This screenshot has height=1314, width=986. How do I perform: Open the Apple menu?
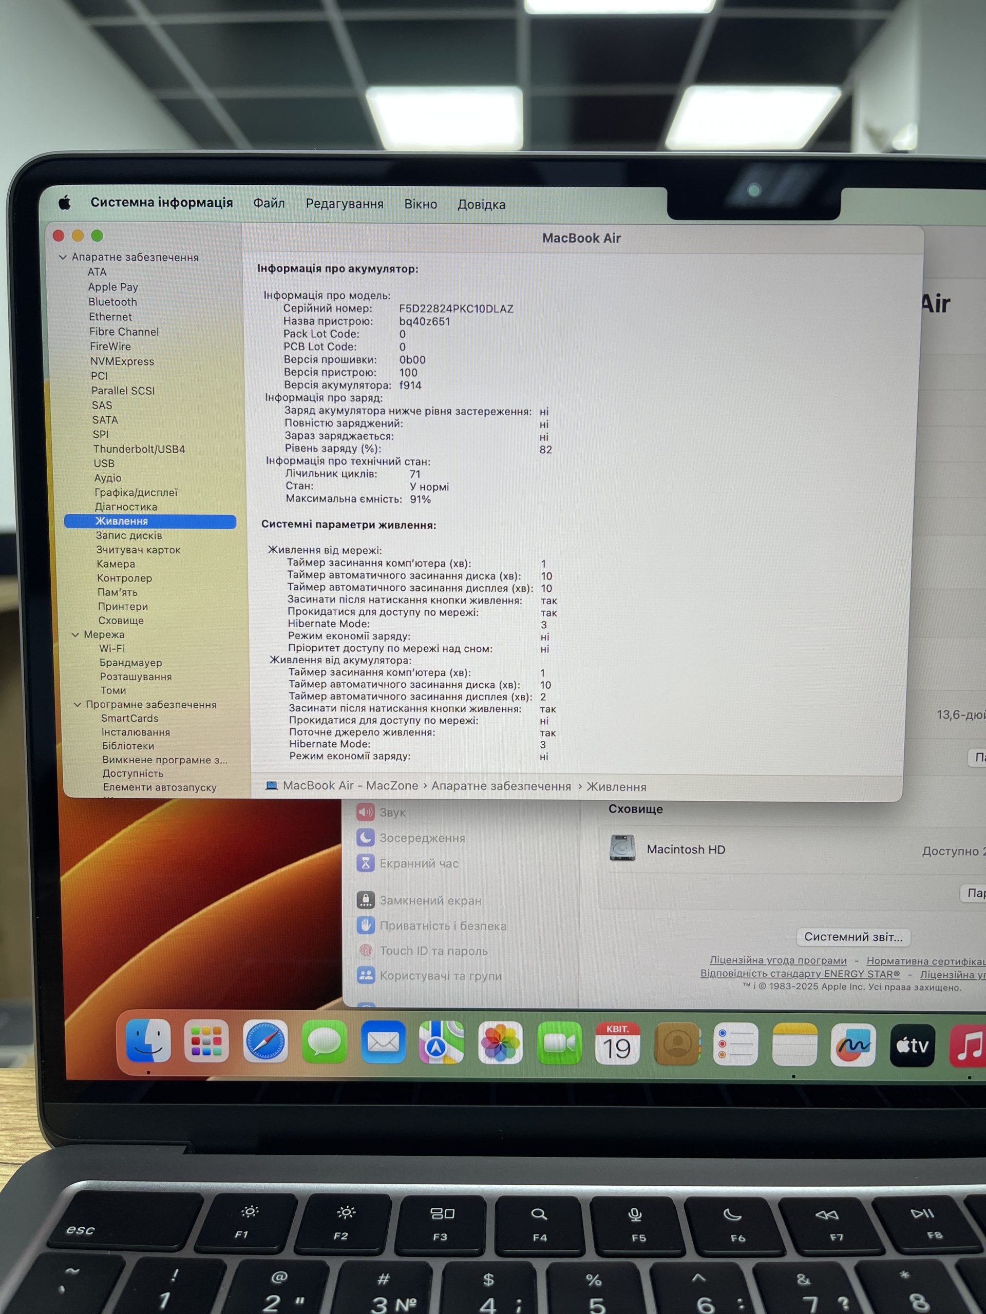[x=65, y=203]
